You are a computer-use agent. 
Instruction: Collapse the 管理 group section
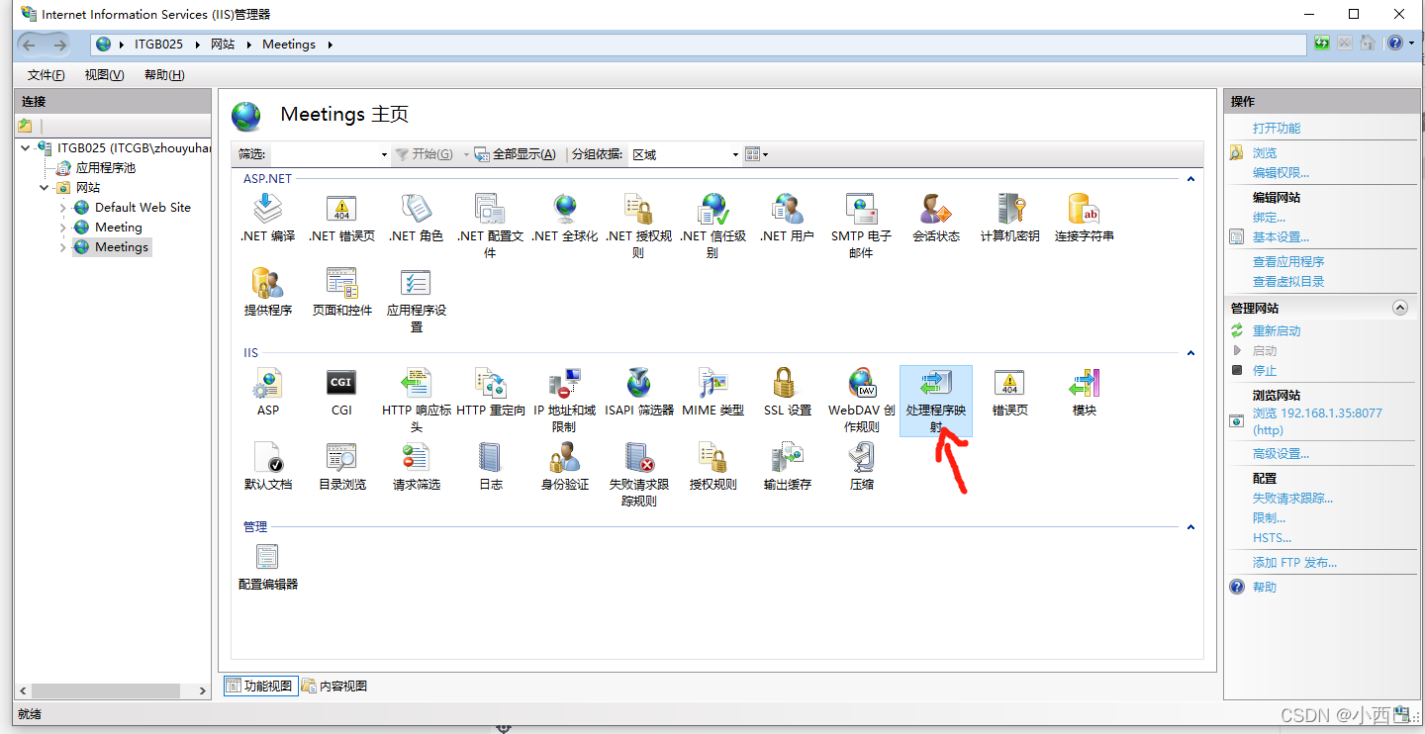click(x=1190, y=527)
